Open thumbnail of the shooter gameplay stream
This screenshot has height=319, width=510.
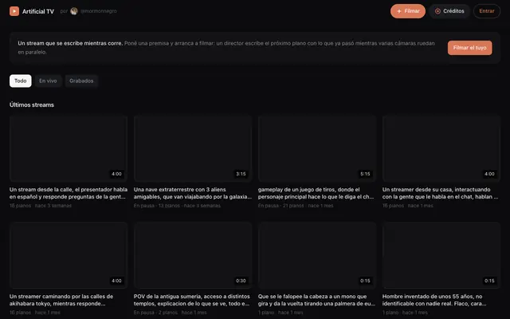click(317, 148)
